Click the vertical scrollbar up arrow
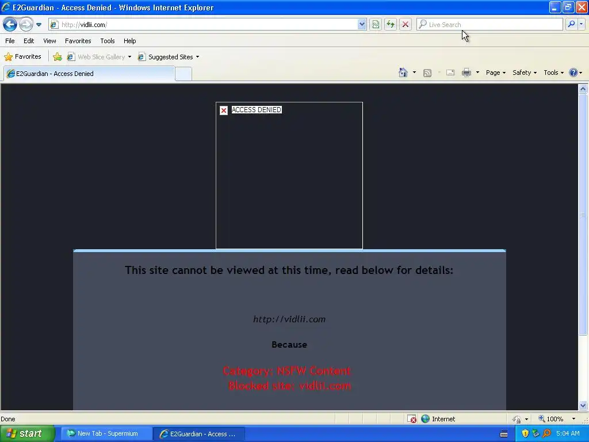This screenshot has width=589, height=442. (583, 89)
